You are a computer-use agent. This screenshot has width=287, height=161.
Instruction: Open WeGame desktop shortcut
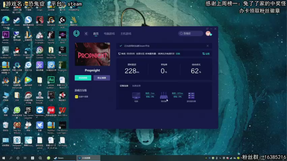pos(51,21)
